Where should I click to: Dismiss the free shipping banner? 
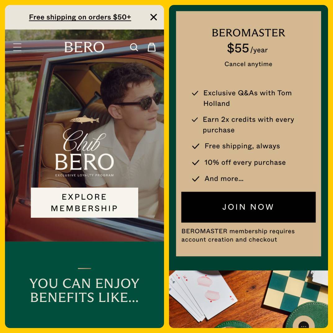click(153, 17)
